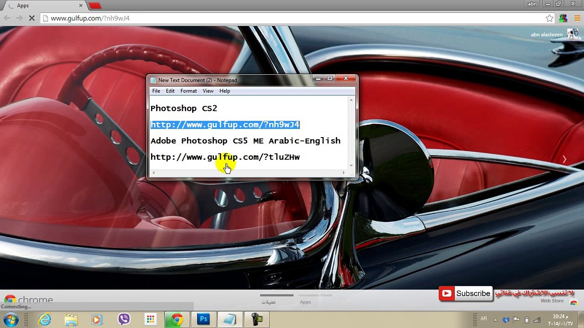Open a new tab in Chrome
The width and height of the screenshot is (584, 328).
[95, 5]
